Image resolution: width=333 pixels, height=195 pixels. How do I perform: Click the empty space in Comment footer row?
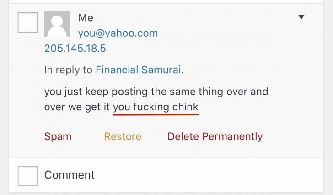(x=208, y=175)
